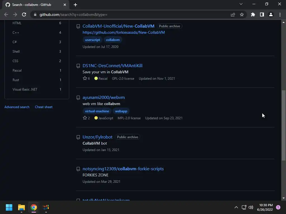The image size is (286, 214).
Task: Click the page vertical scrollbar thumb
Action: click(283, 125)
